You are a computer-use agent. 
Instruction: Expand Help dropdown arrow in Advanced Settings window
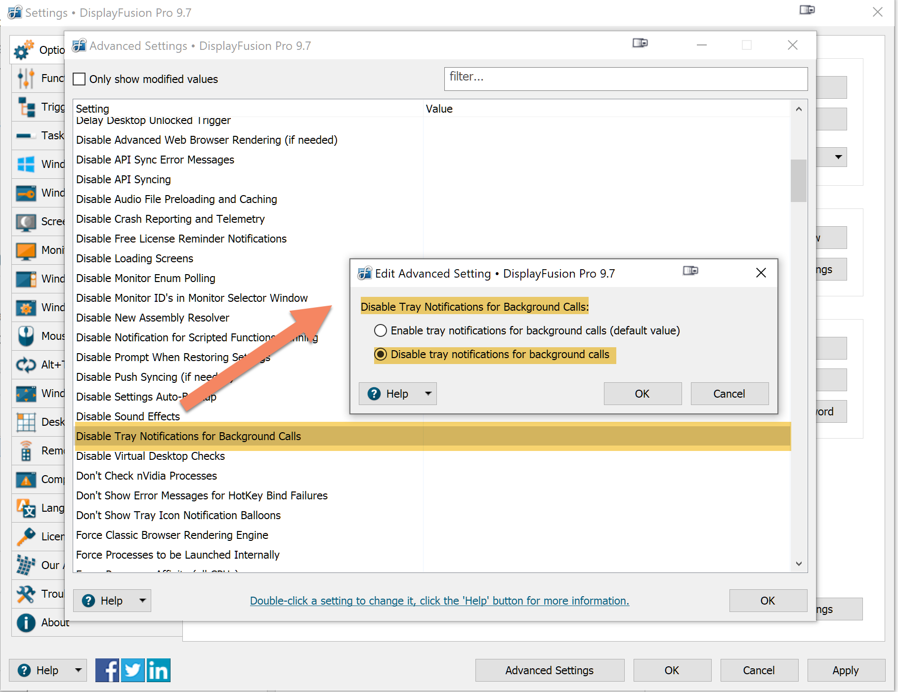[x=142, y=601]
